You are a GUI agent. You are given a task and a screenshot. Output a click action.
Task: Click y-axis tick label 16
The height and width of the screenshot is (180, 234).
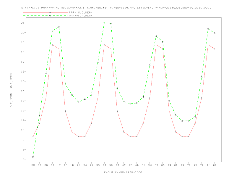[x=22, y=71]
